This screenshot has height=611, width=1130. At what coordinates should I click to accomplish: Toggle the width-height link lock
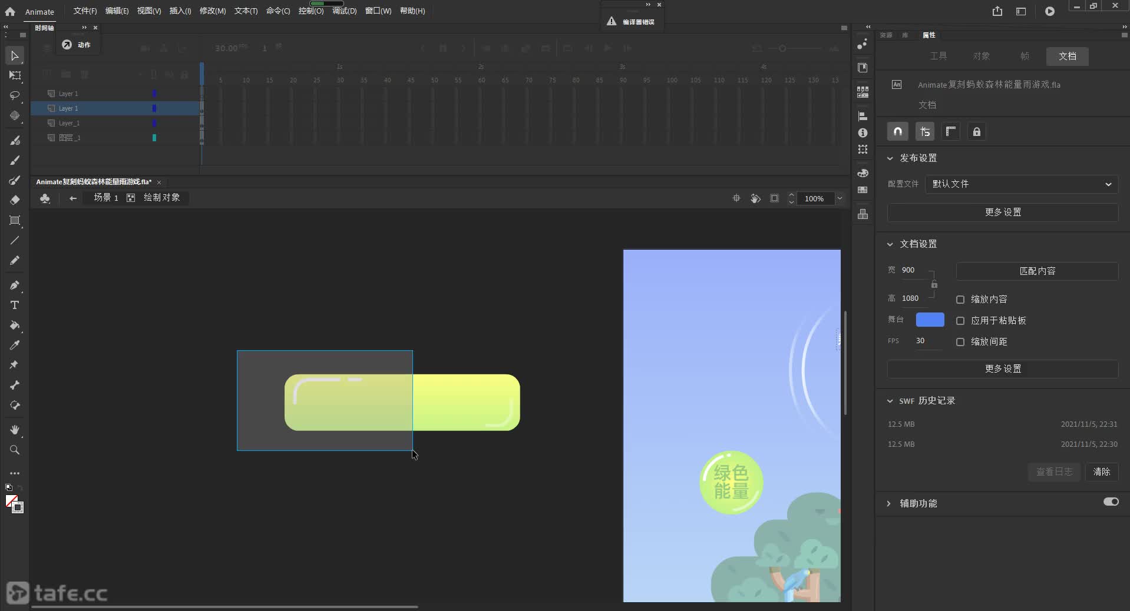(934, 285)
